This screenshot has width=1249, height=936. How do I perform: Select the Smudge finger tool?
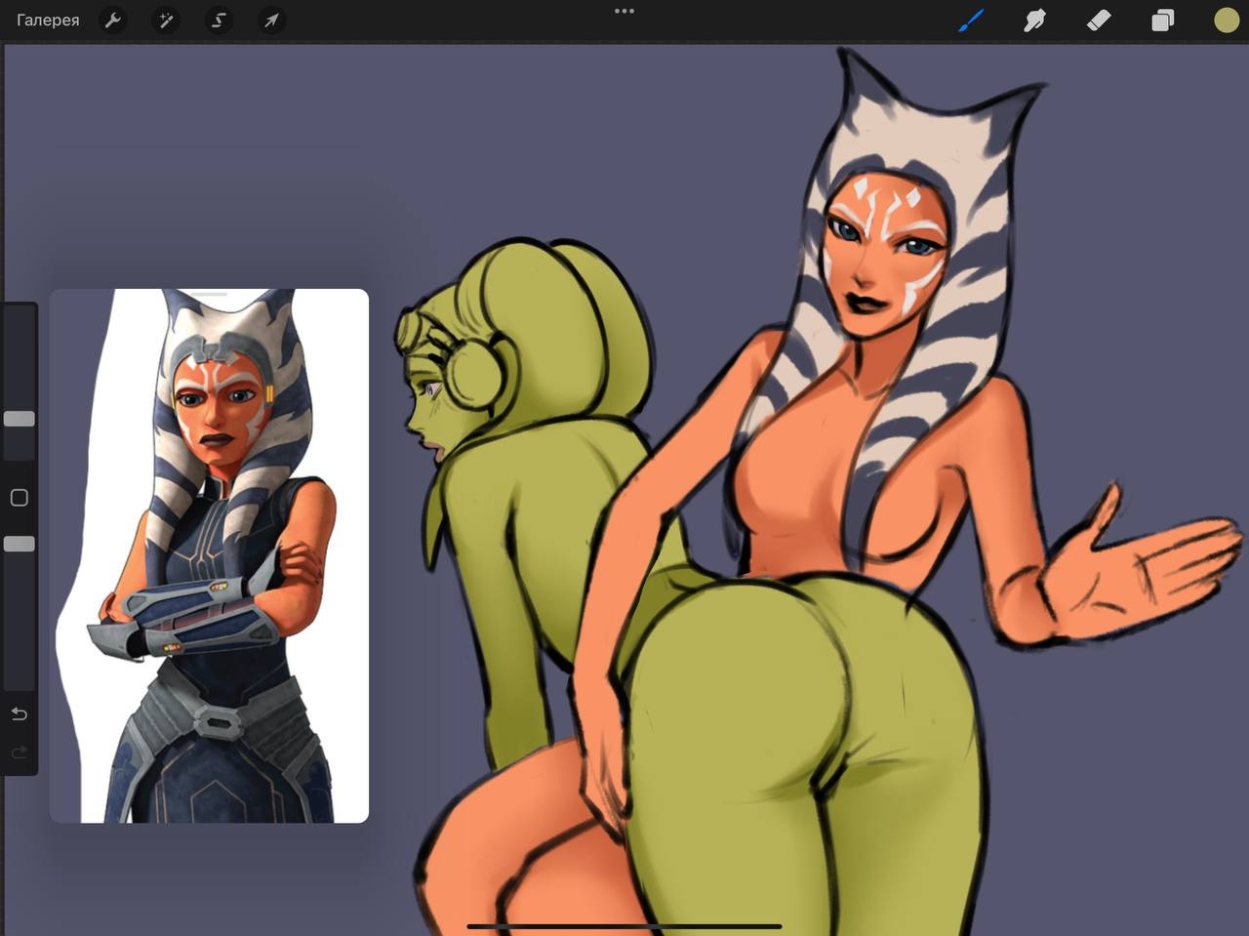coord(1034,20)
